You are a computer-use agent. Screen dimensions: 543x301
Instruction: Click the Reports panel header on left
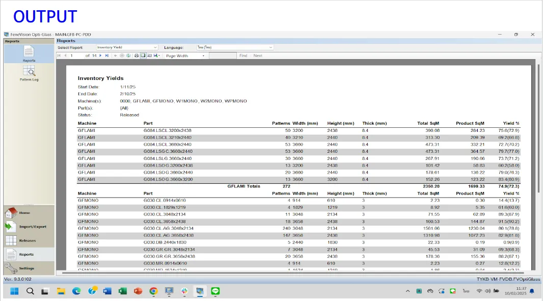pos(29,41)
